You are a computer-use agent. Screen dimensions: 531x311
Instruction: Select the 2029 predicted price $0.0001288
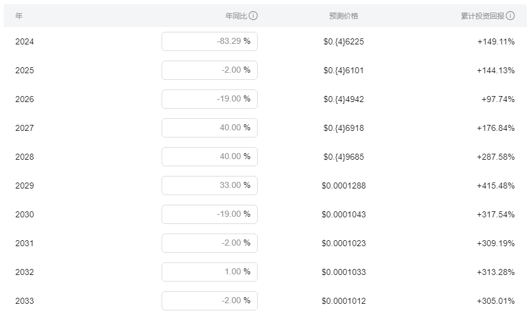(x=344, y=186)
